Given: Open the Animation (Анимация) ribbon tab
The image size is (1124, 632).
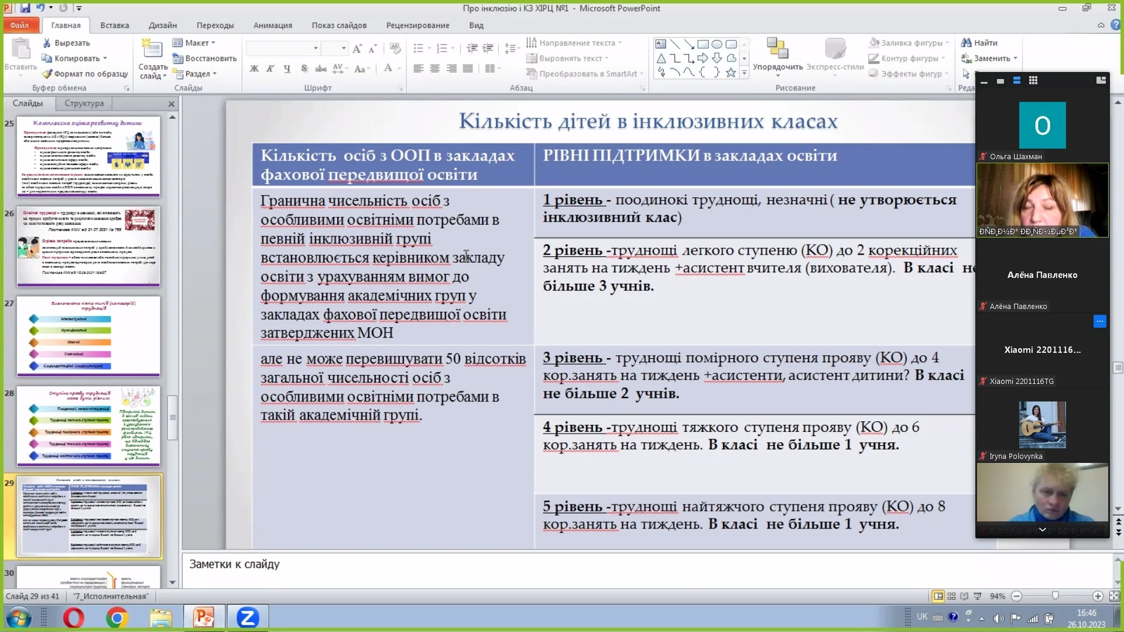Looking at the screenshot, I should 272,25.
